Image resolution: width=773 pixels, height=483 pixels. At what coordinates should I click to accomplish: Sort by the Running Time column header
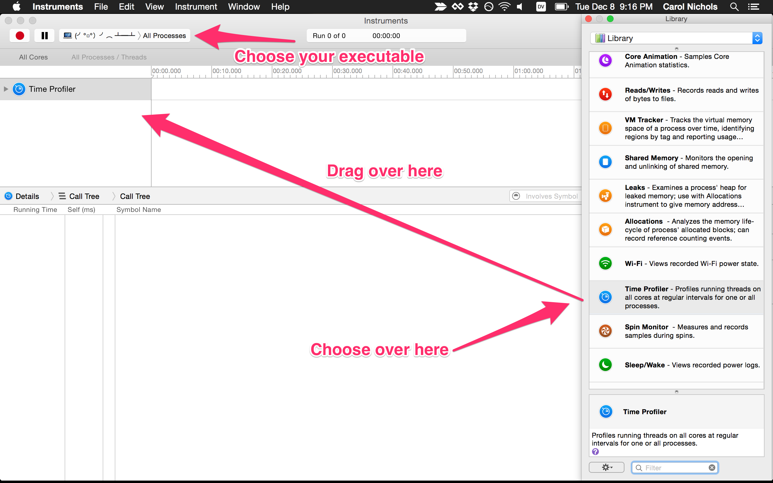(35, 210)
